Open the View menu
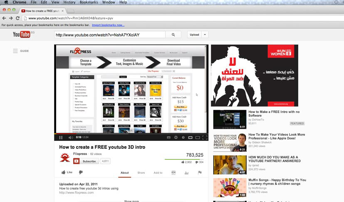Screen dimensions: 344x202 click(55, 2)
